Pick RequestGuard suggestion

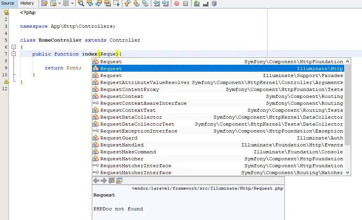pos(218,138)
